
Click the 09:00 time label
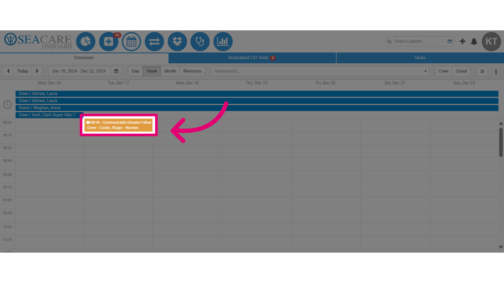coord(7,175)
